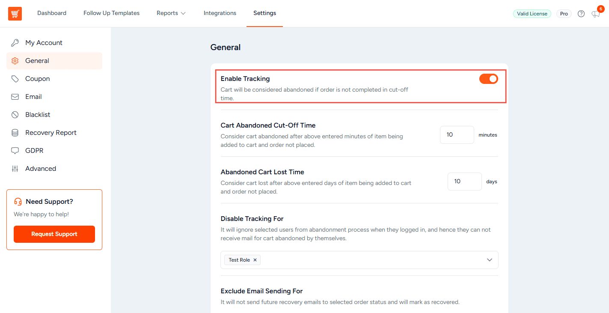
Task: Click the Valid License badge
Action: tap(532, 14)
